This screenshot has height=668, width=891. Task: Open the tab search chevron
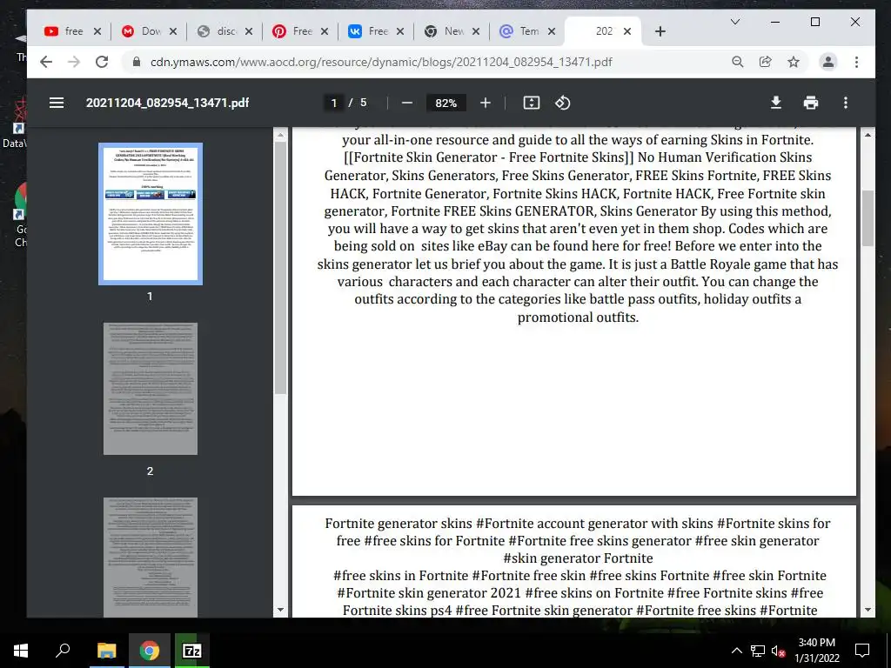[734, 22]
